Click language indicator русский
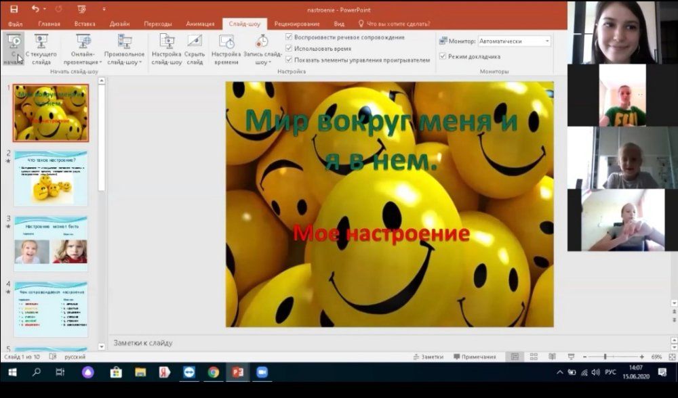Screen dimensions: 678x398 (75, 357)
